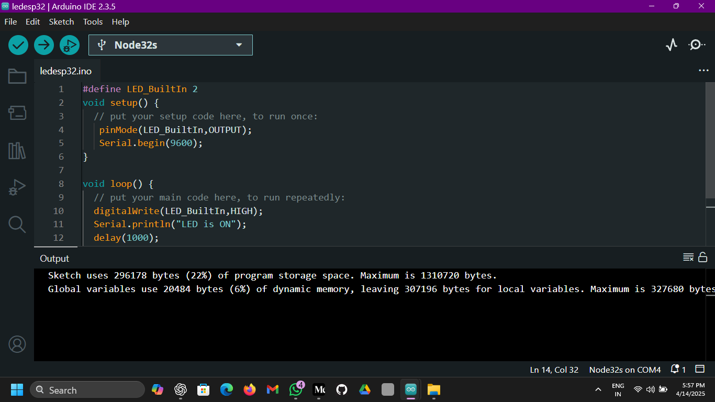Click Node32s on COM4 in status bar
Viewport: 715px width, 402px height.
click(625, 370)
